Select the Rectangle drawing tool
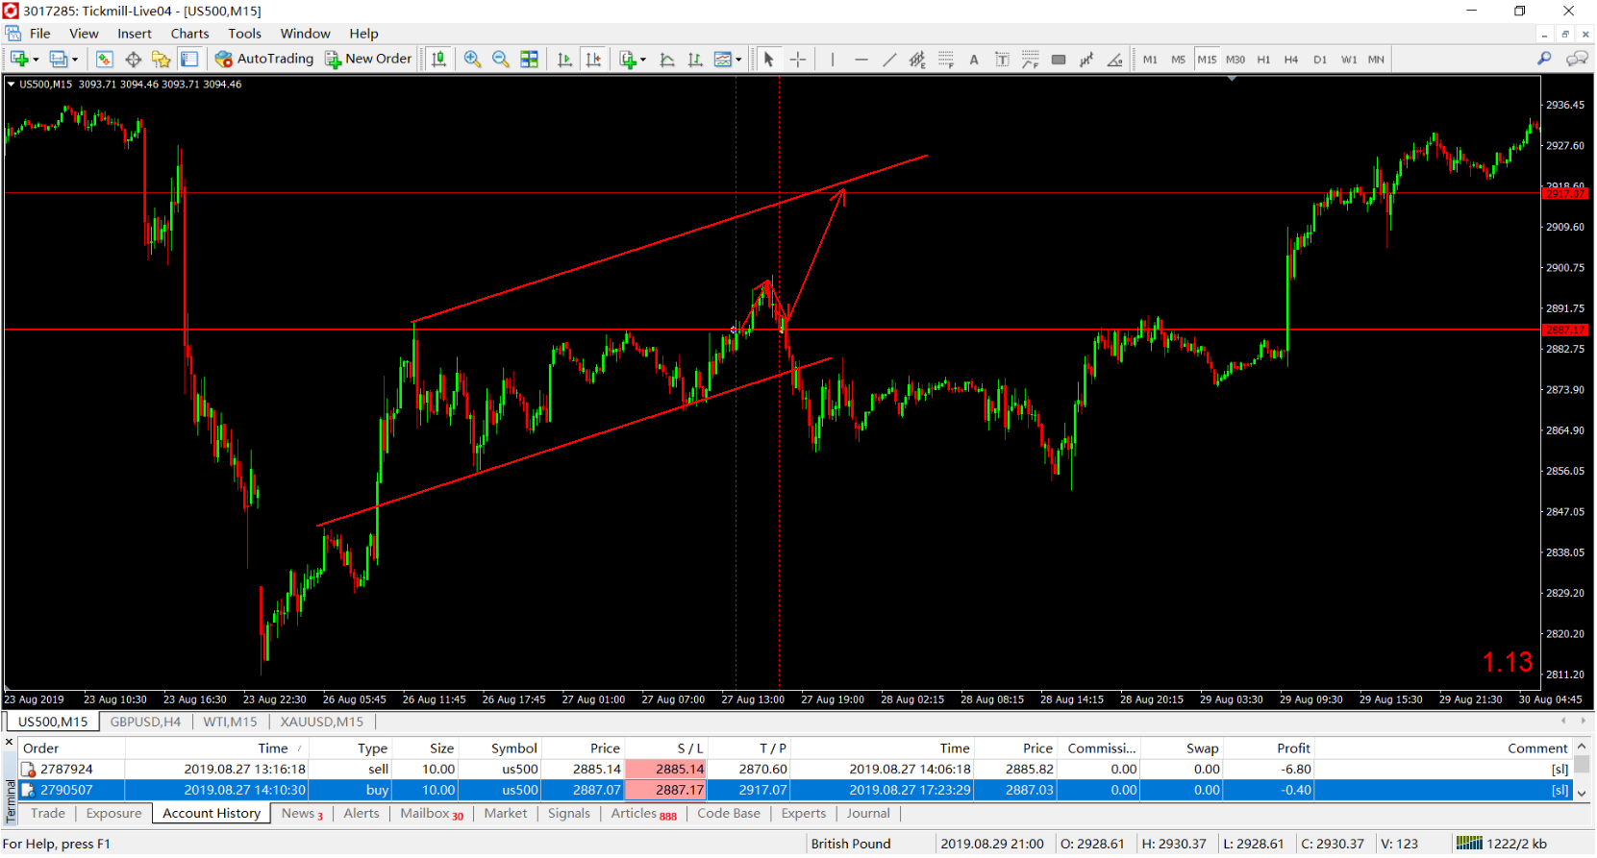This screenshot has width=1597, height=858. pyautogui.click(x=1059, y=60)
